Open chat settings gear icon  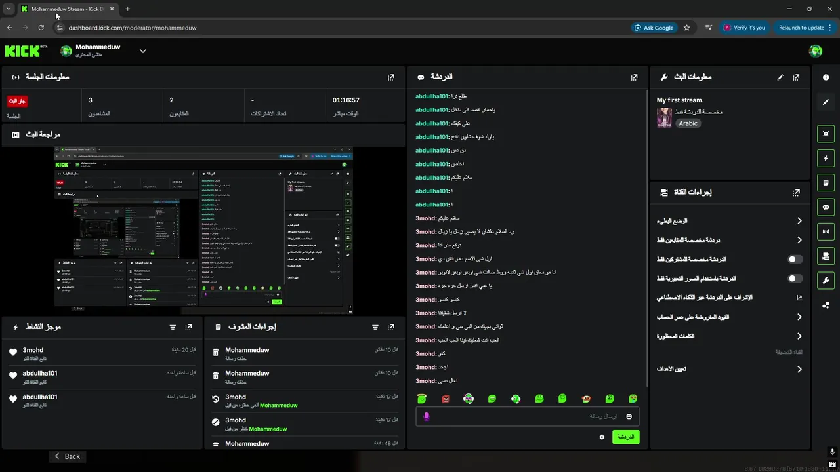pos(602,437)
